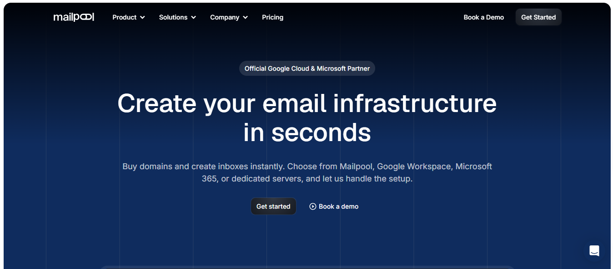Click Book a Demo in header
This screenshot has height=269, width=613.
coord(484,17)
